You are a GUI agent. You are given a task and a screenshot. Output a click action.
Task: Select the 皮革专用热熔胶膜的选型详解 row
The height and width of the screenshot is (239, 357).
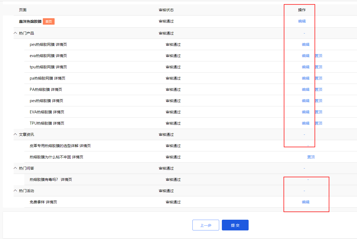pyautogui.click(x=60, y=146)
